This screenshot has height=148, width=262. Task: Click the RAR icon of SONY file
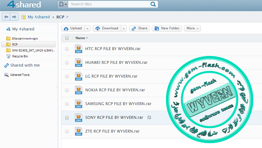(x=78, y=118)
